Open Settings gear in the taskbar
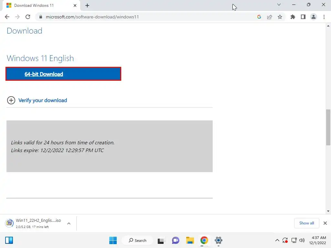Image resolution: width=331 pixels, height=248 pixels. point(219,240)
